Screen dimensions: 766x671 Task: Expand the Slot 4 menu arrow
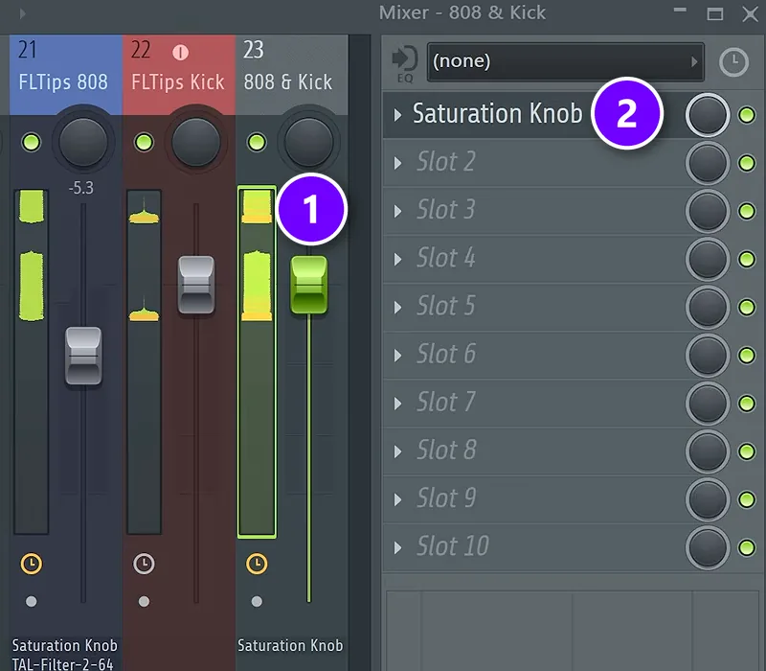397,259
